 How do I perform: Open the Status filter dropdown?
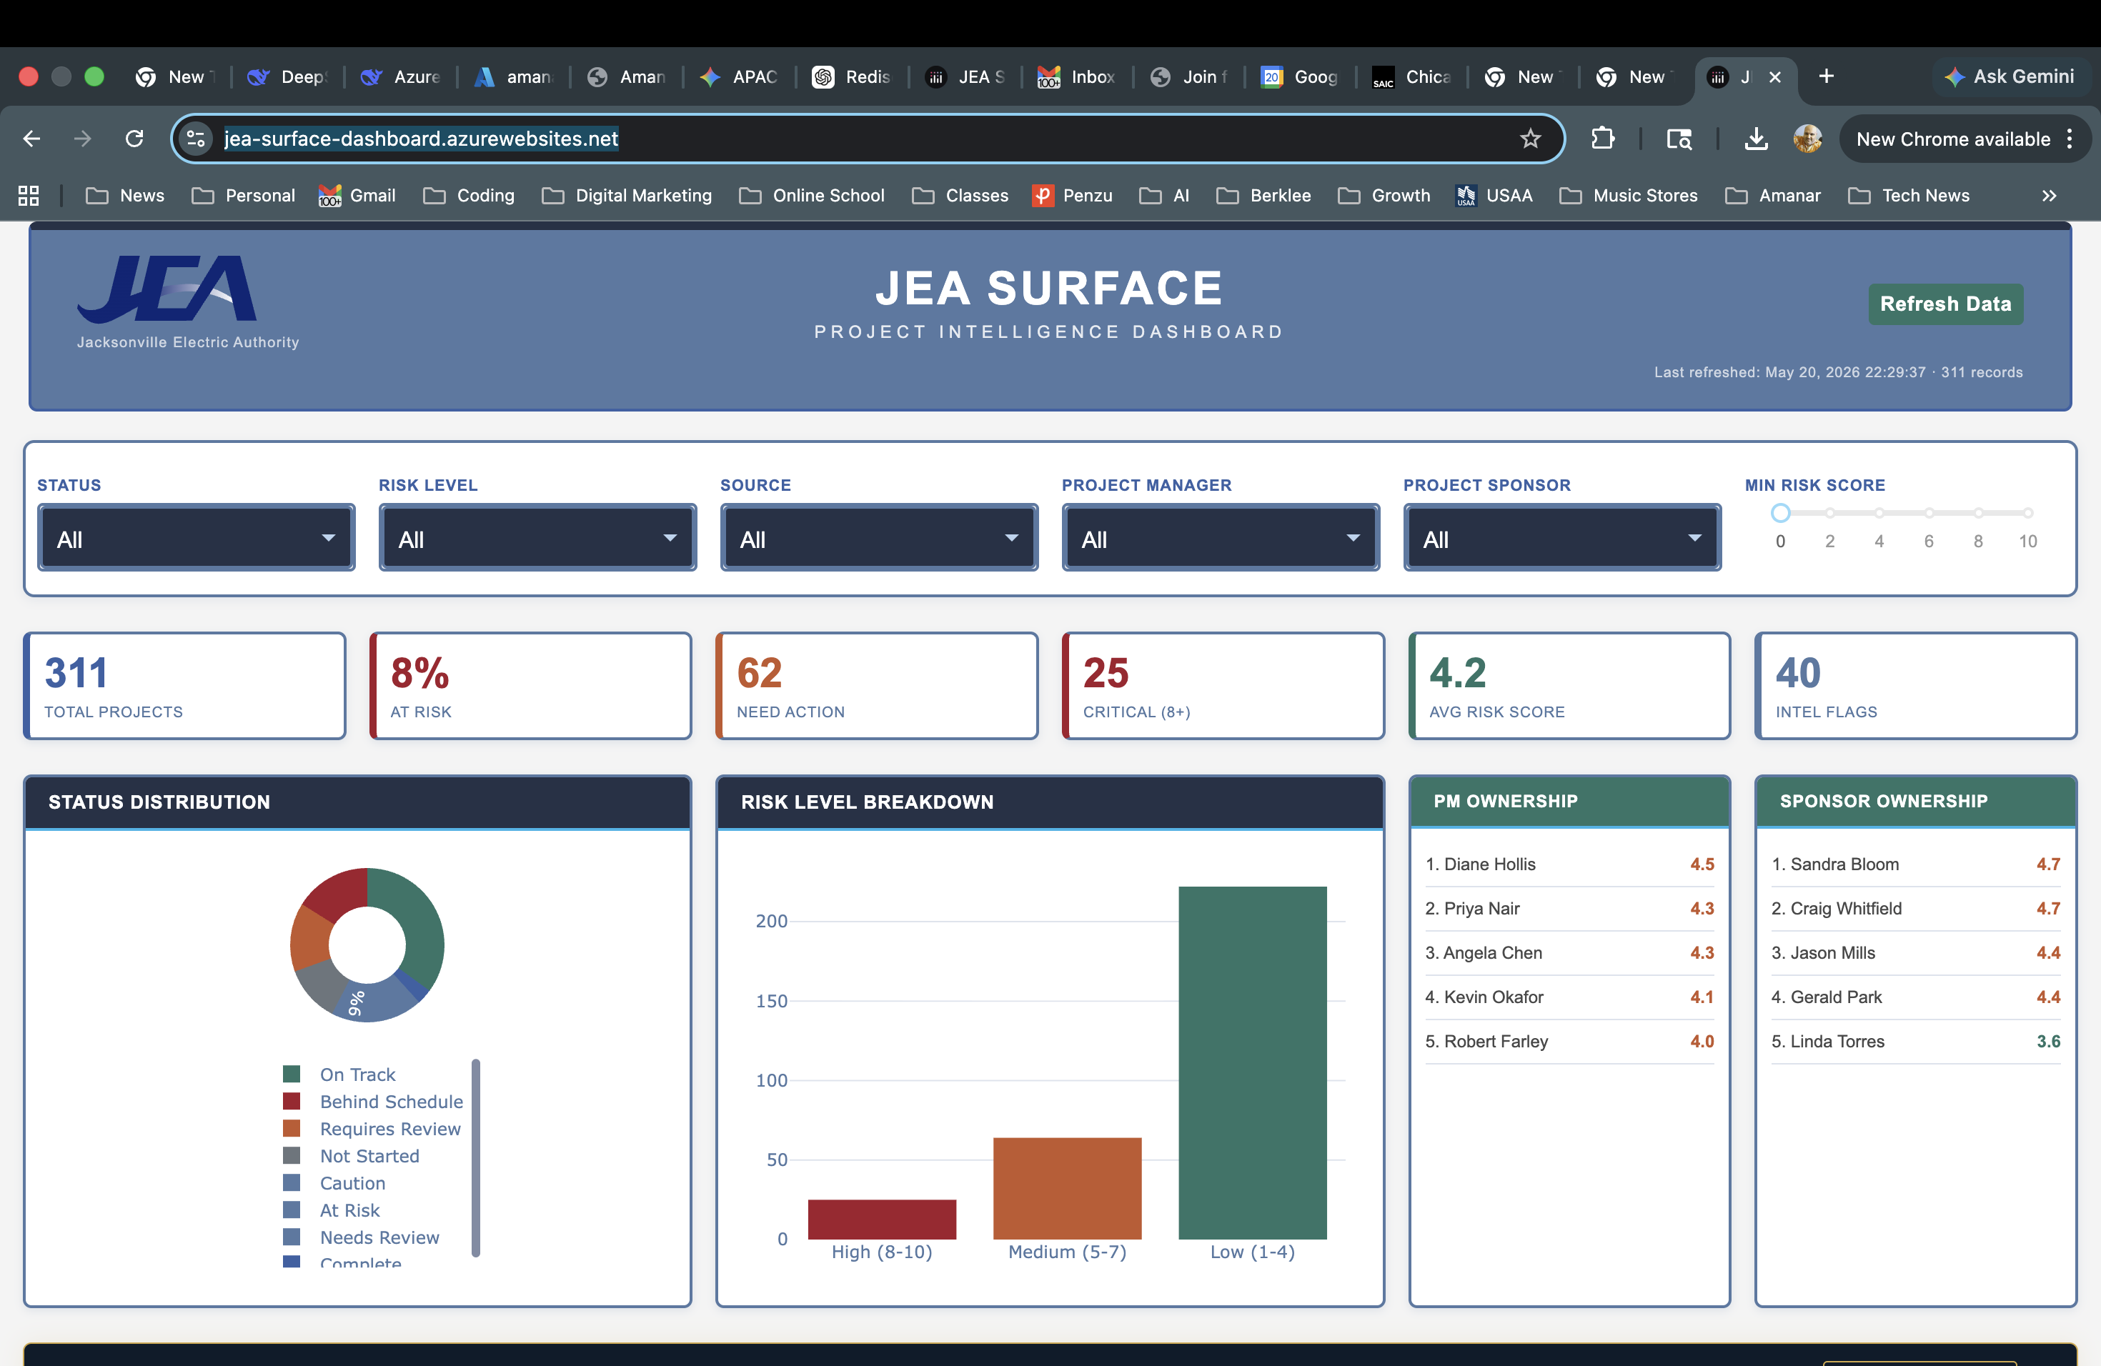[x=196, y=537]
